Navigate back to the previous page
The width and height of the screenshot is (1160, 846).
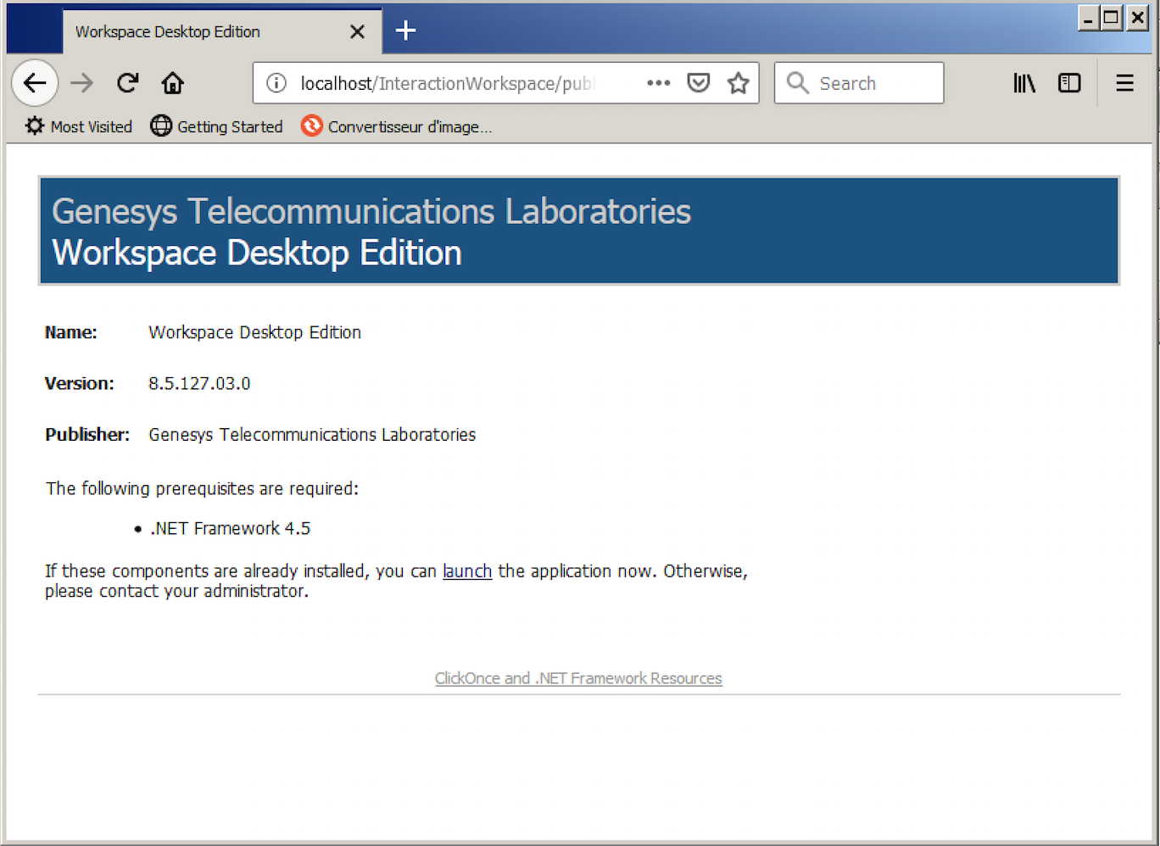(x=35, y=82)
